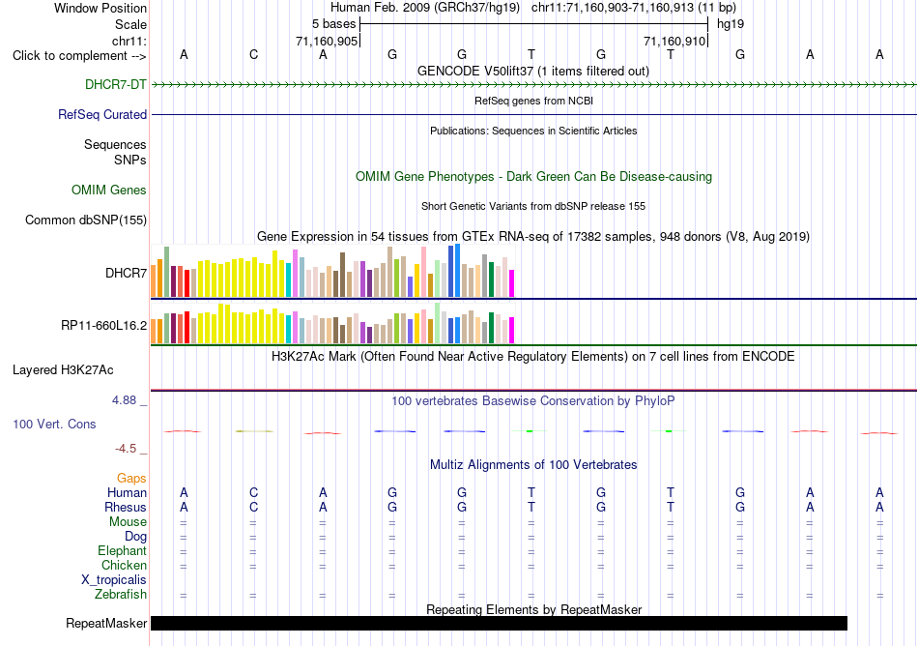The image size is (918, 646).
Task: Click the RefSeq Curated label
Action: [x=101, y=114]
